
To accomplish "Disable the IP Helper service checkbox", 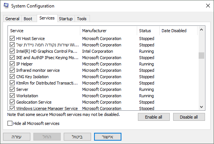I will 12,64.
